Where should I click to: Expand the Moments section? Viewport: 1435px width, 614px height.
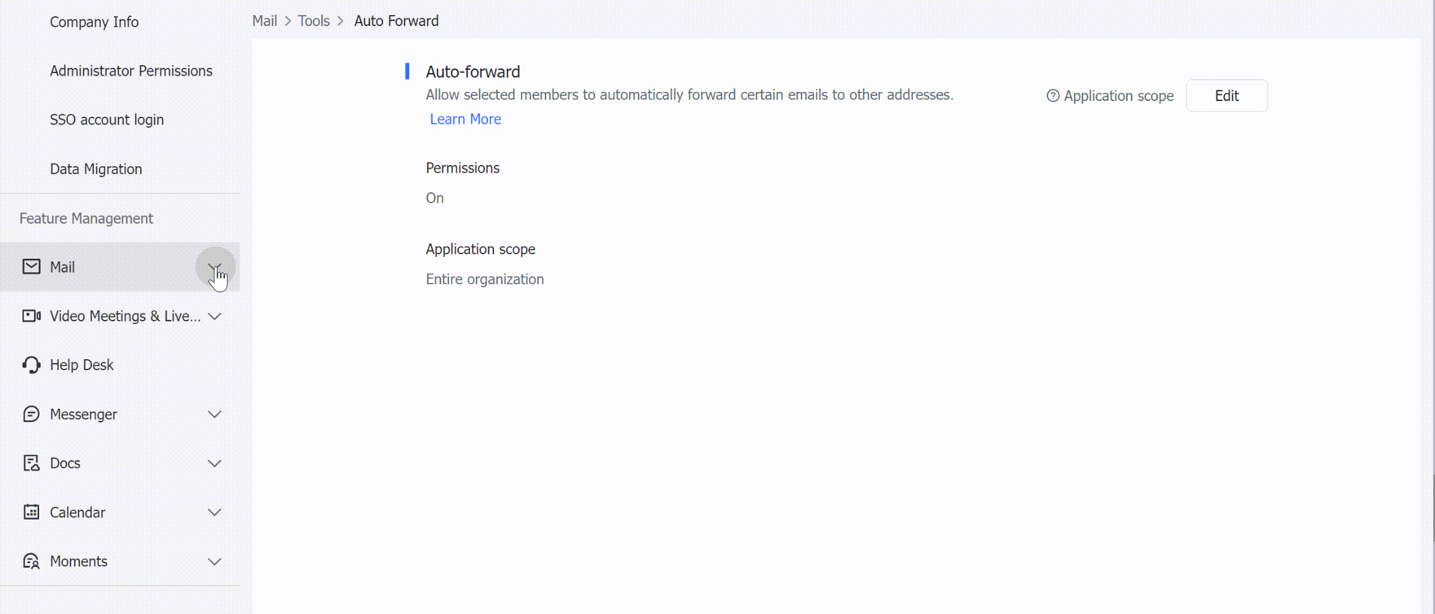[x=214, y=561]
